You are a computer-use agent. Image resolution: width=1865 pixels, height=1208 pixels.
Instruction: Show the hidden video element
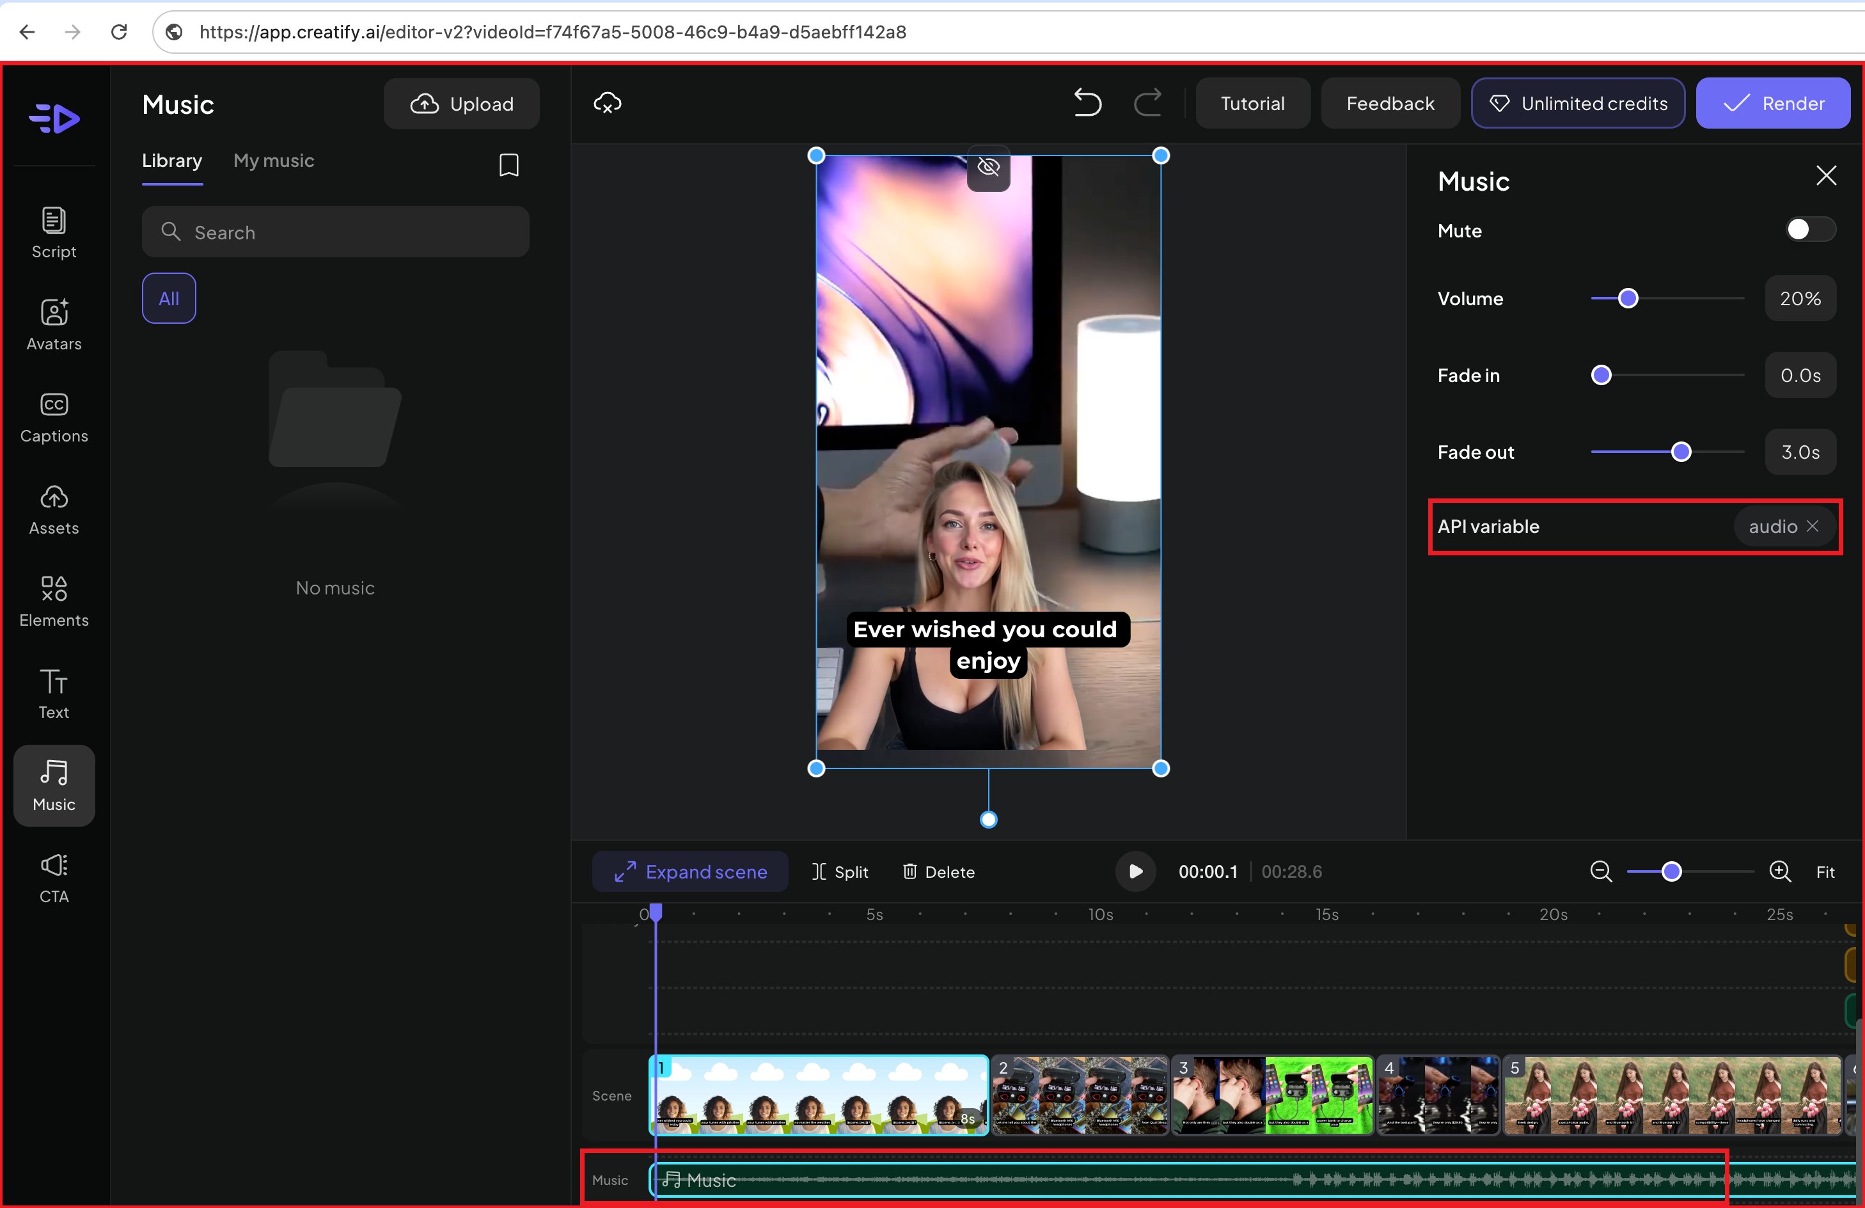pyautogui.click(x=988, y=167)
